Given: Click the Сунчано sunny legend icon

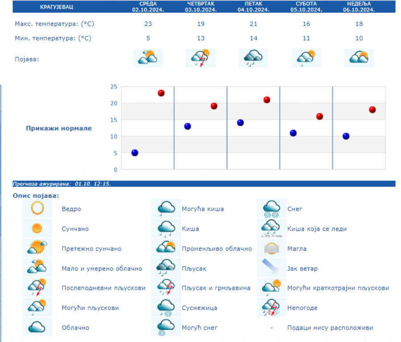Looking at the screenshot, I should pos(37,229).
